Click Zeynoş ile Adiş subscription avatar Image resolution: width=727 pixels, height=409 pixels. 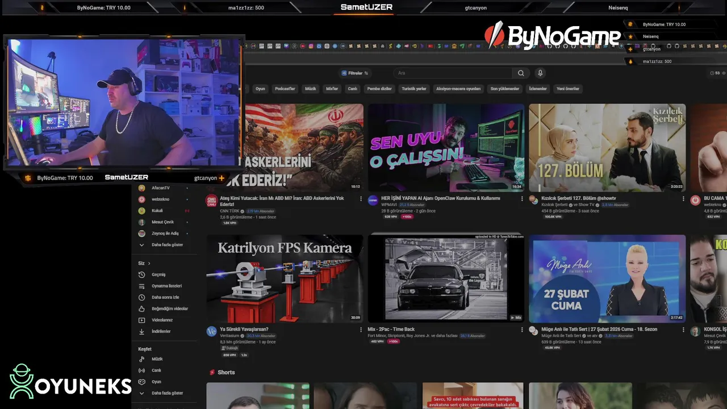[142, 233]
